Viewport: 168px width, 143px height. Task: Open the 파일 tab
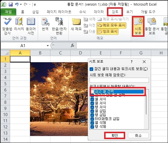(8, 12)
